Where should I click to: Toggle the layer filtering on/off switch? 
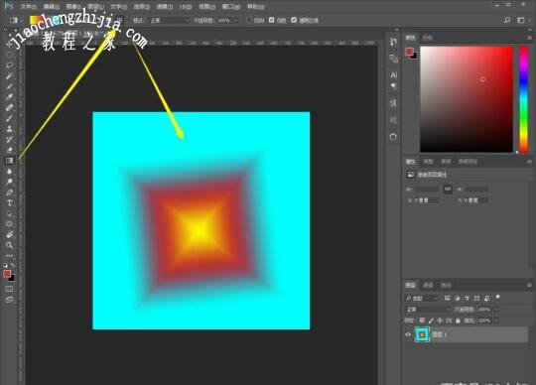pyautogui.click(x=497, y=298)
